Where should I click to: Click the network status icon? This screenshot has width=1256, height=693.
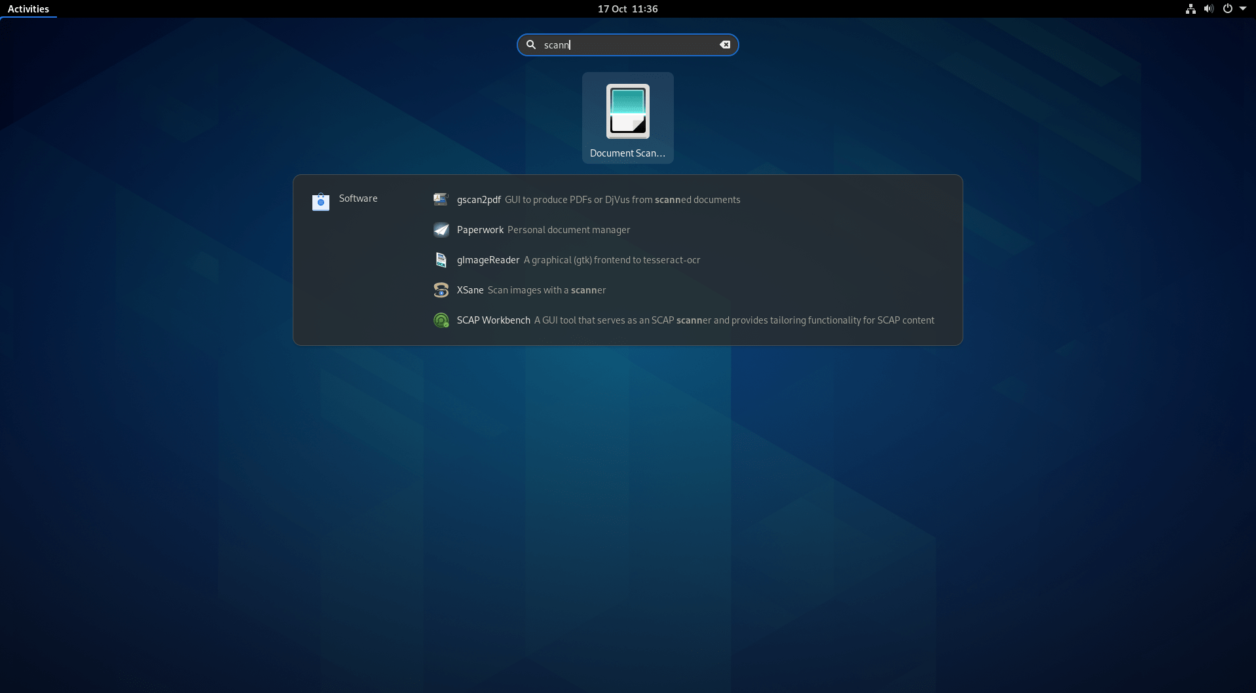pos(1189,9)
